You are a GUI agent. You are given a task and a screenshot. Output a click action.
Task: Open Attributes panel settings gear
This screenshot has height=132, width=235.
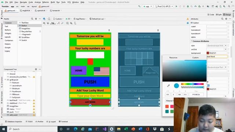point(226,19)
